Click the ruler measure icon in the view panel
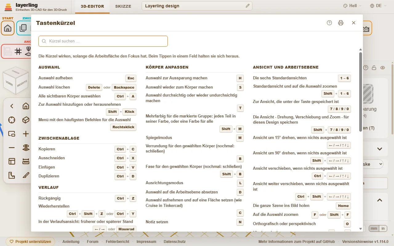394x246 pixels. tap(26, 161)
